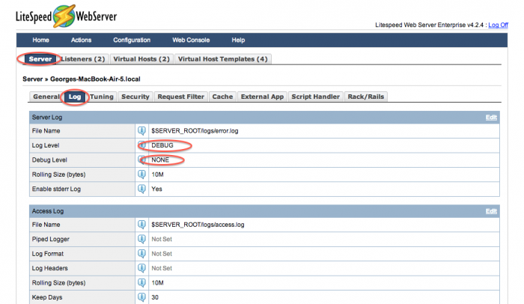The image size is (524, 304).
Task: Click the Georges-MacBook-Air-5.local breadcrumb text
Action: point(95,79)
